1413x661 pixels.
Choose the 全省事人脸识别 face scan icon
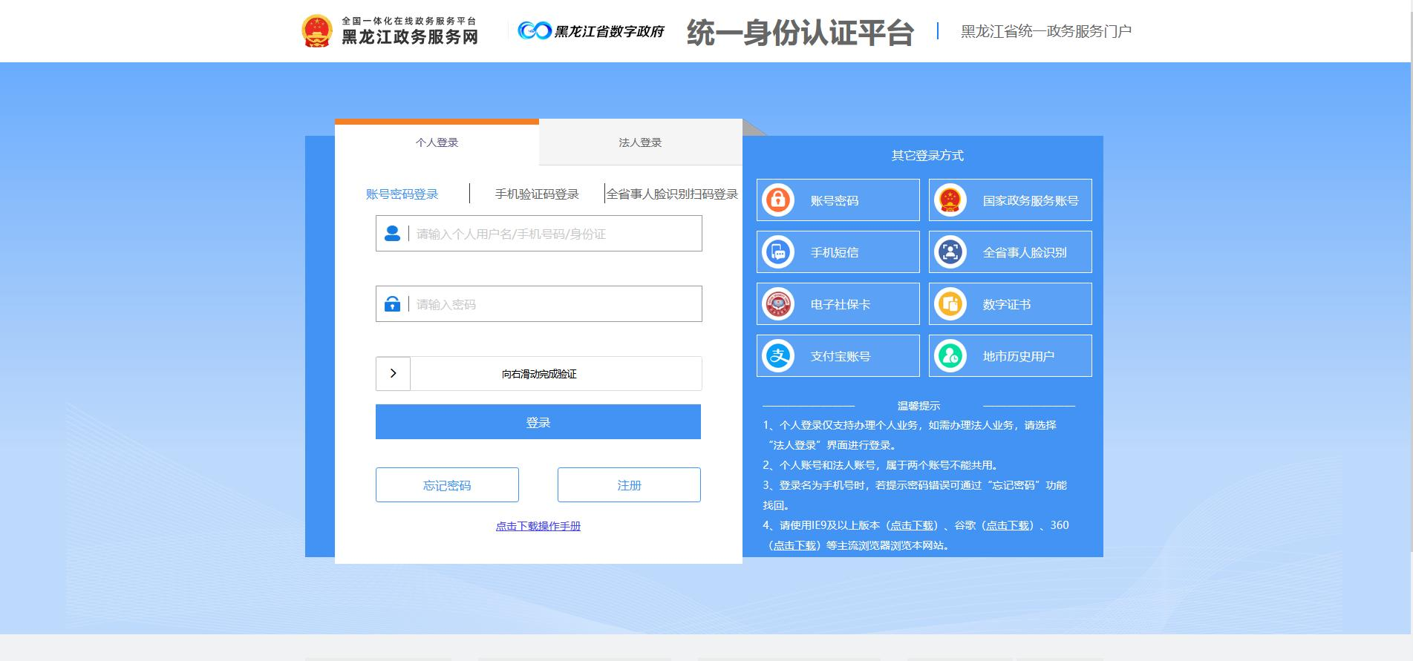click(x=950, y=252)
